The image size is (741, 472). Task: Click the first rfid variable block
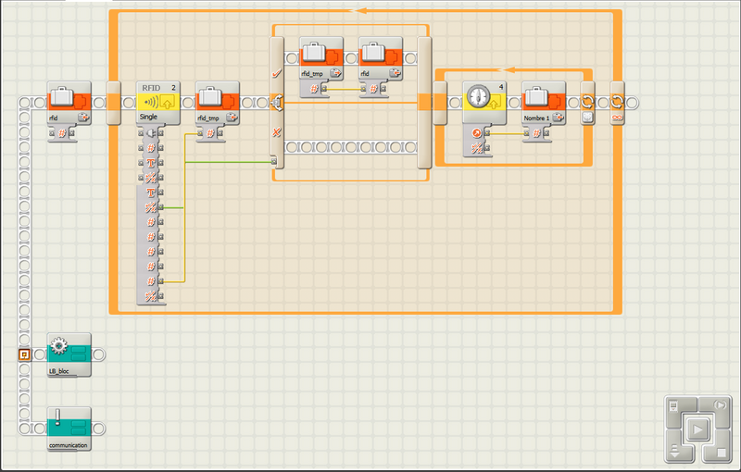point(69,101)
